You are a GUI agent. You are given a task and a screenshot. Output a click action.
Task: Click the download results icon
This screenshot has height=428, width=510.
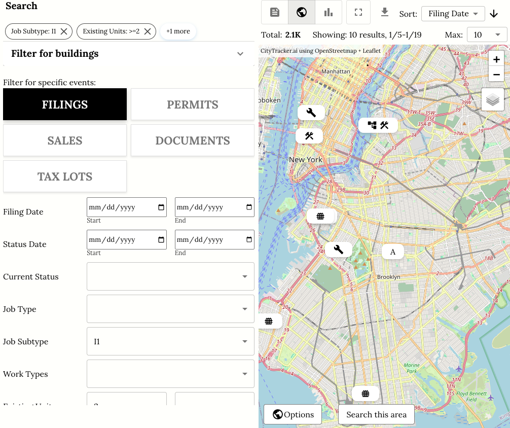click(385, 12)
